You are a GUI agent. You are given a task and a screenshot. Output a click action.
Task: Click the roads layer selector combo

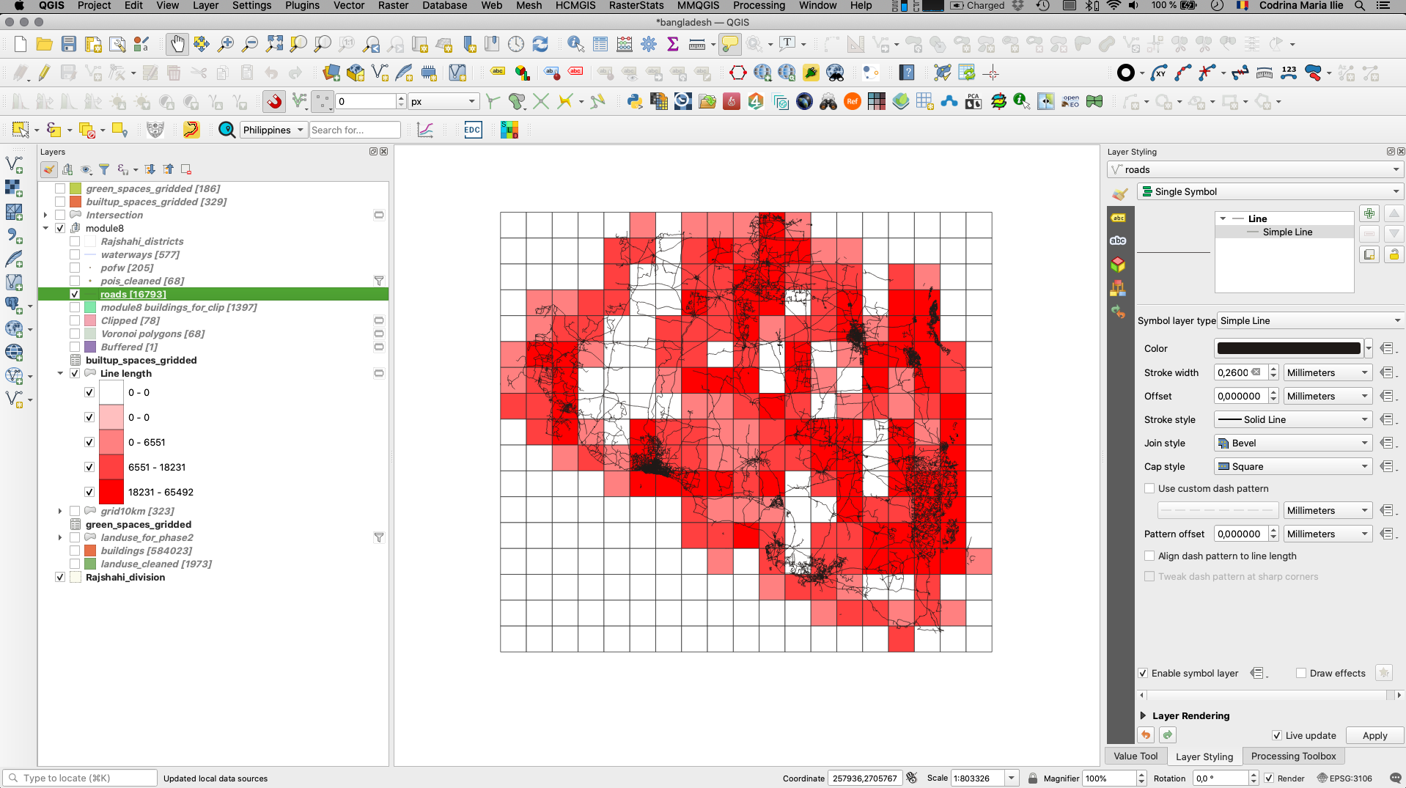(1255, 169)
